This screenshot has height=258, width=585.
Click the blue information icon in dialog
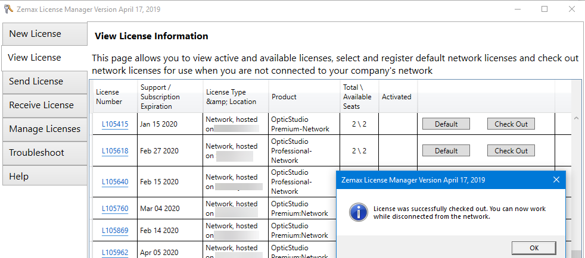pos(359,212)
